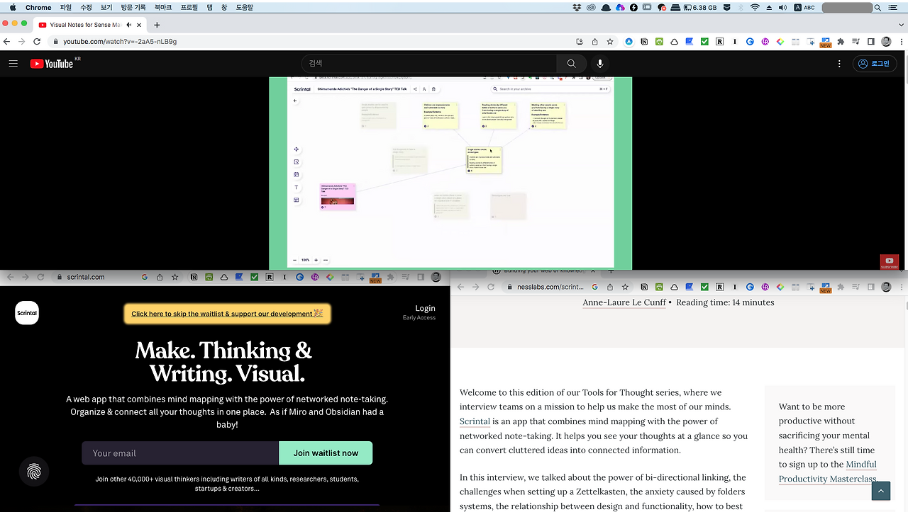
Task: Open the Google icon in scrintal.com address bar
Action: click(144, 277)
